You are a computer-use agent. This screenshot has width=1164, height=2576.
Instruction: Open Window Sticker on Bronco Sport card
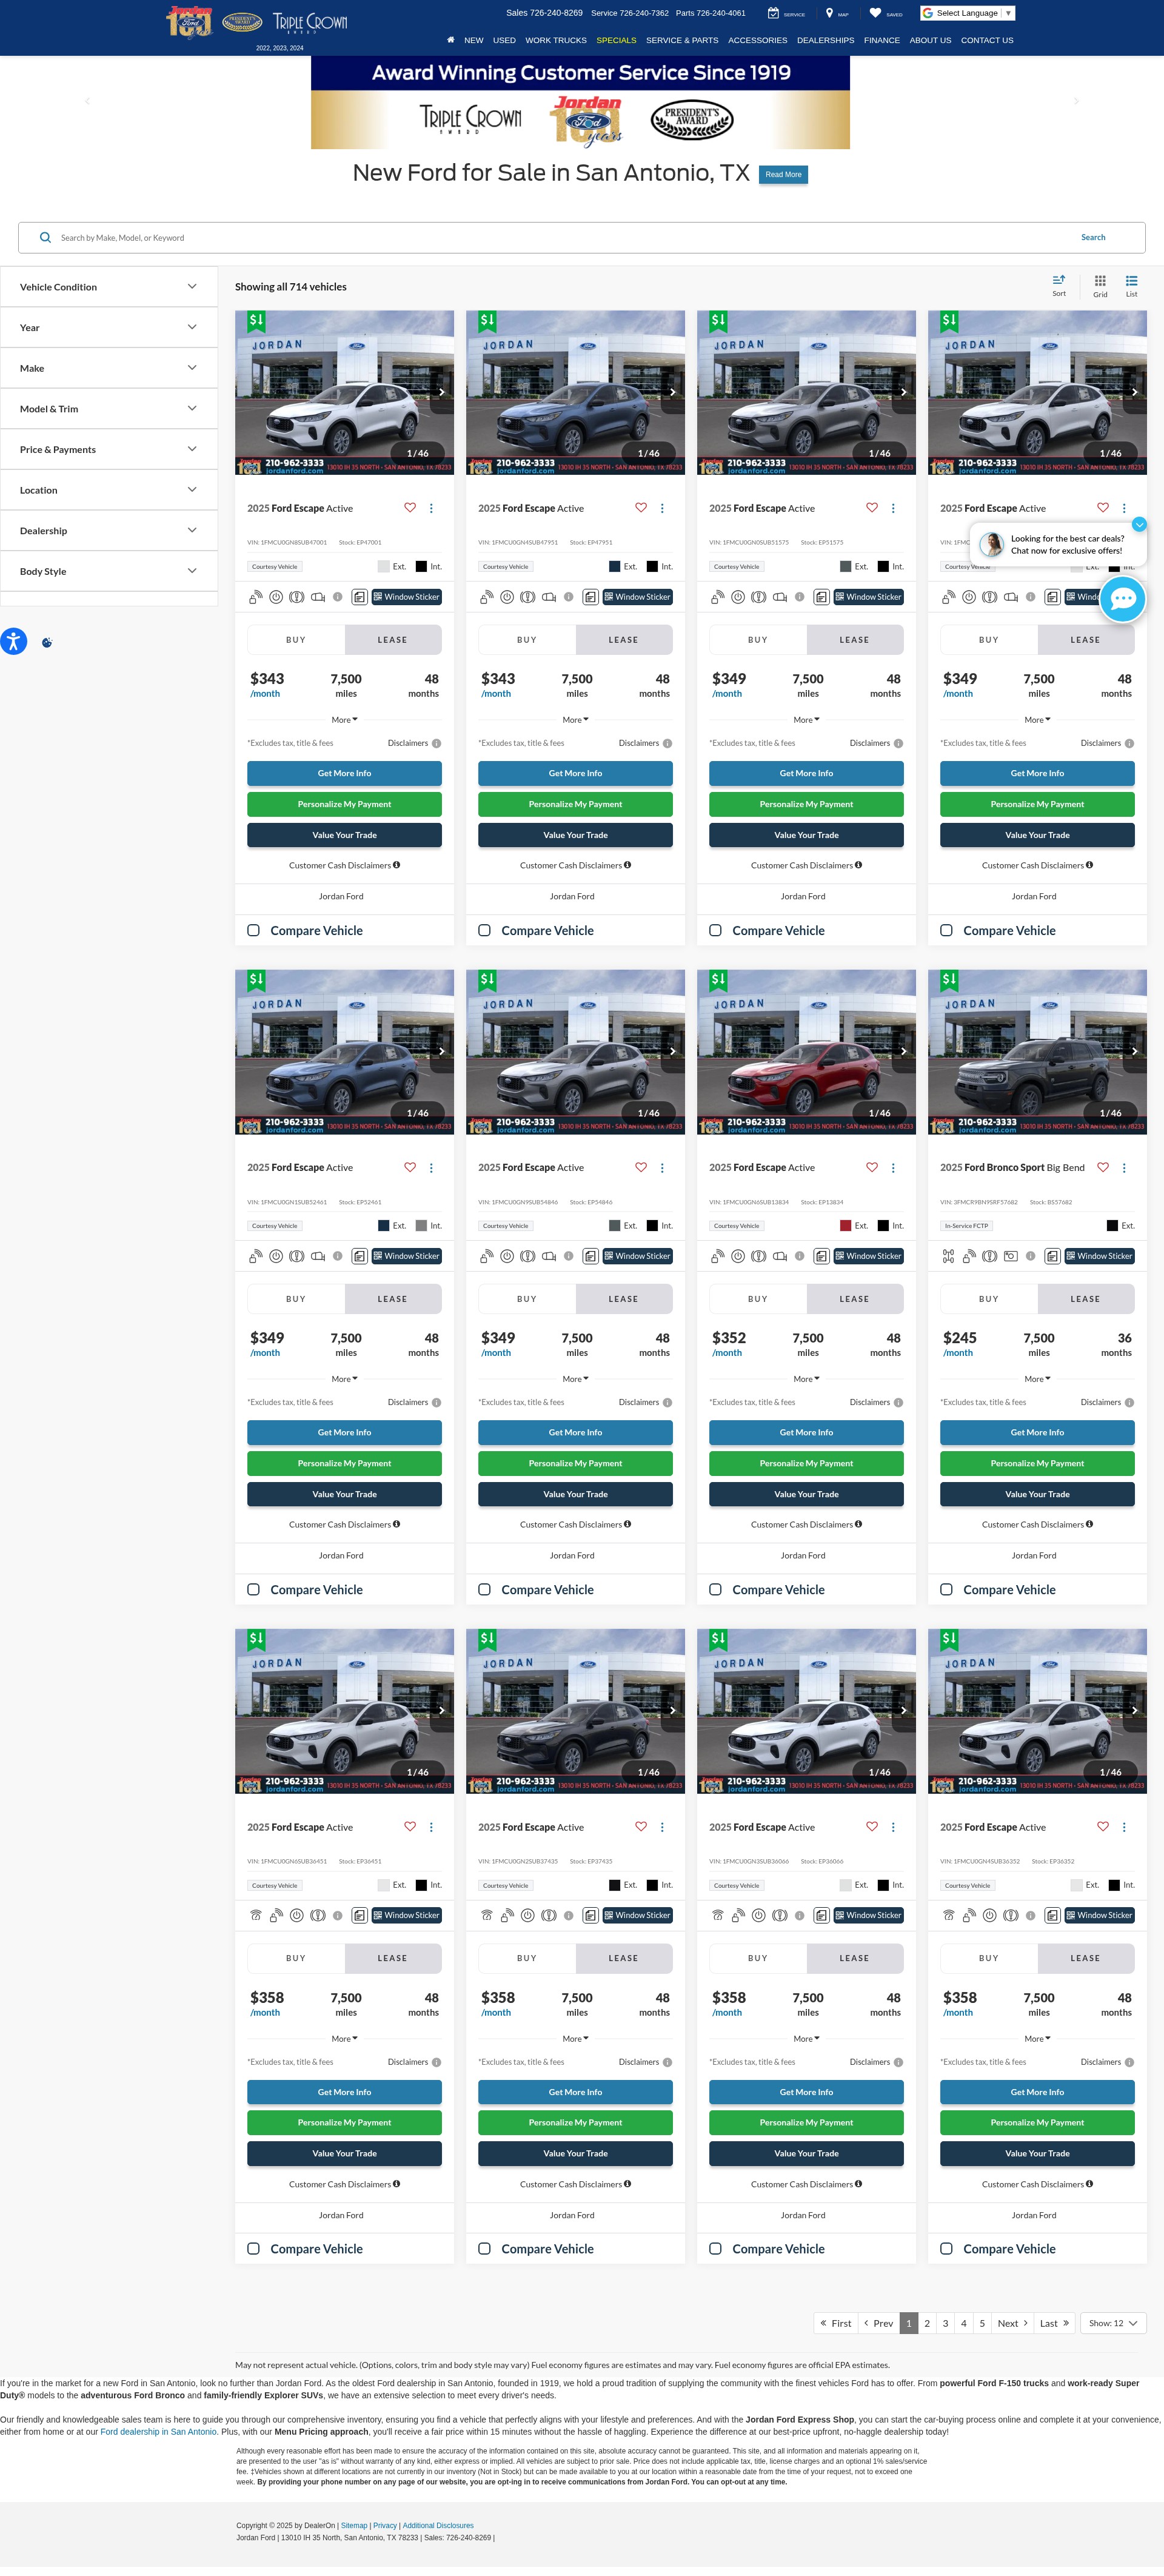(1099, 1256)
